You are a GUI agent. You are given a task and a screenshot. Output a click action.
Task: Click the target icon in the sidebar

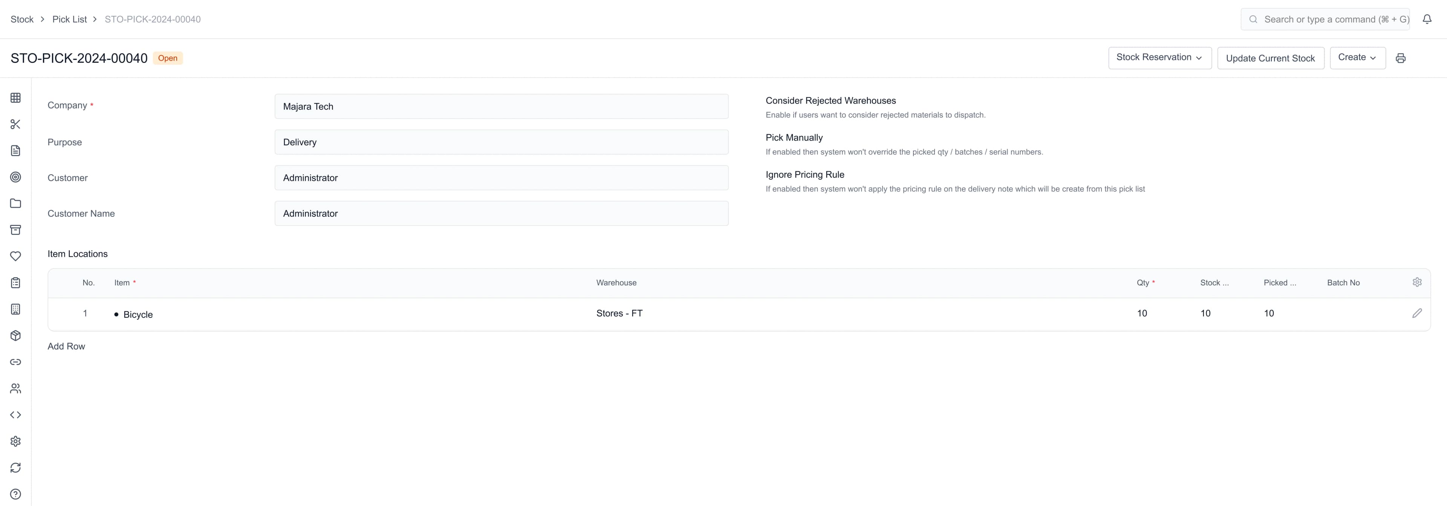tap(15, 177)
